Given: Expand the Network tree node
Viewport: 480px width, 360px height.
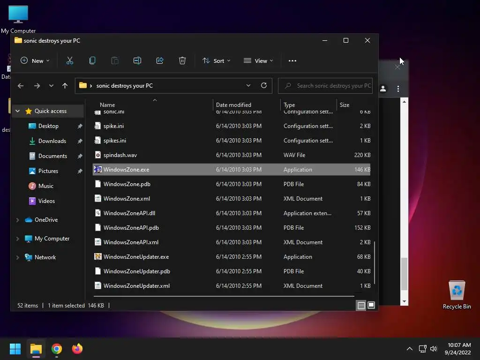Looking at the screenshot, I should coord(18,257).
